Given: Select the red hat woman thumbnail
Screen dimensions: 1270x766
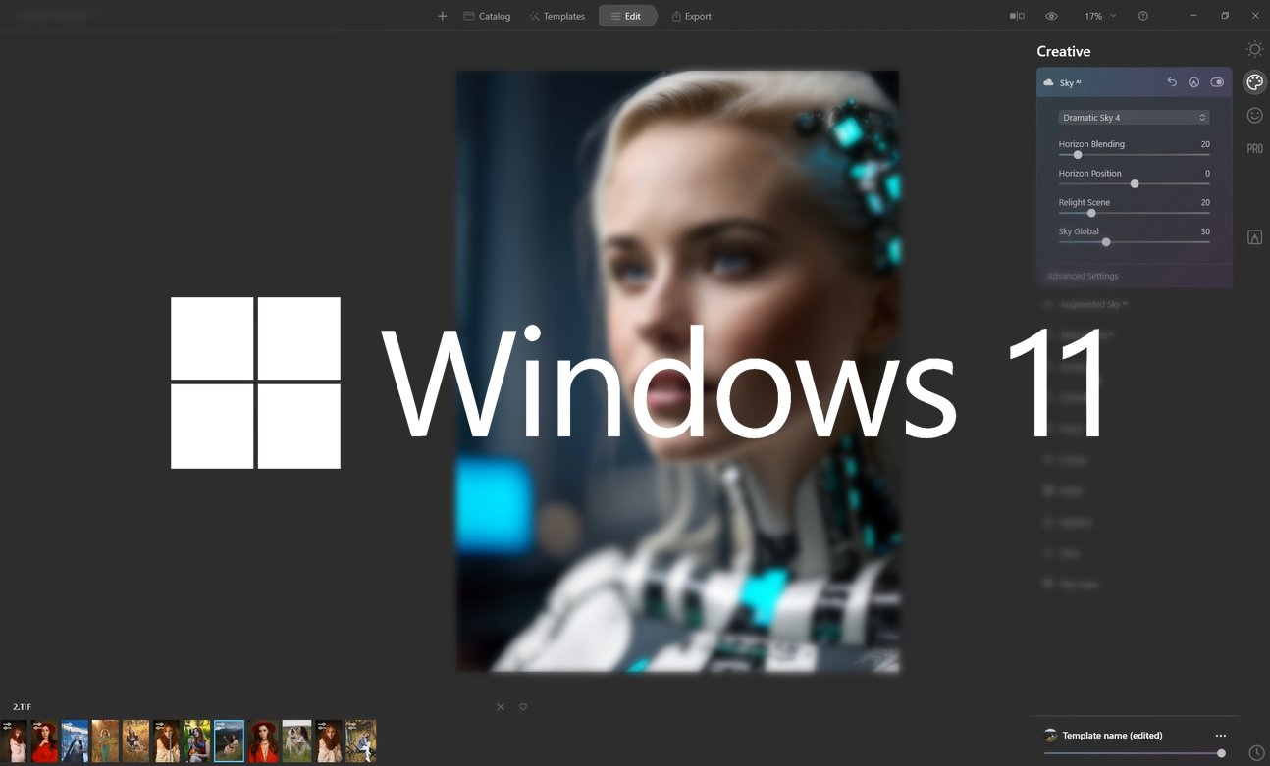Looking at the screenshot, I should point(263,741).
